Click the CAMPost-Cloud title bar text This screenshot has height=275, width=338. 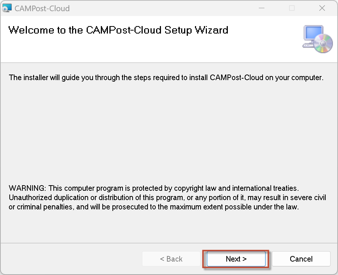click(42, 9)
